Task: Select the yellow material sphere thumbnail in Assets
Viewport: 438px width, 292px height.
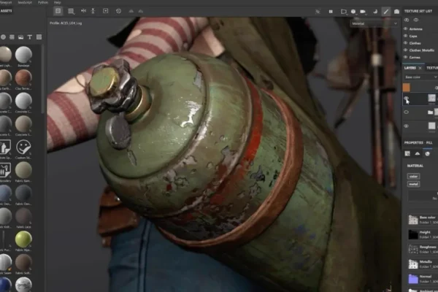Action: pos(23,239)
